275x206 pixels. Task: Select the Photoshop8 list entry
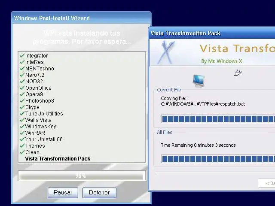point(40,101)
